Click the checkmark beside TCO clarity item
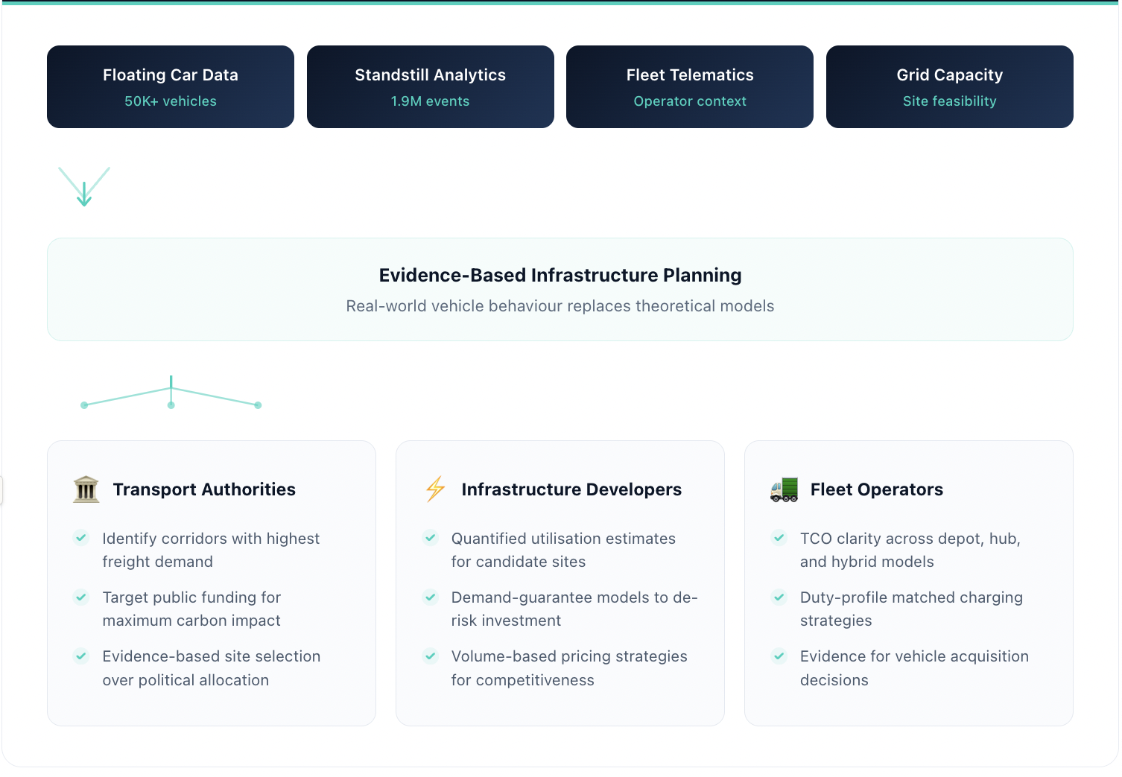The image size is (1122, 777). pos(779,538)
